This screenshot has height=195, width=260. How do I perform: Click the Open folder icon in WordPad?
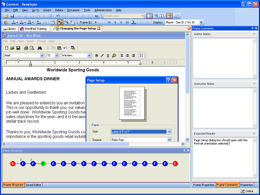click(x=12, y=48)
